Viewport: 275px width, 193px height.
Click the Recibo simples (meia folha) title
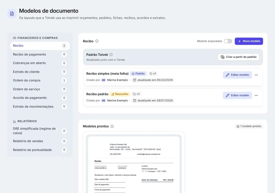pyautogui.click(x=107, y=74)
